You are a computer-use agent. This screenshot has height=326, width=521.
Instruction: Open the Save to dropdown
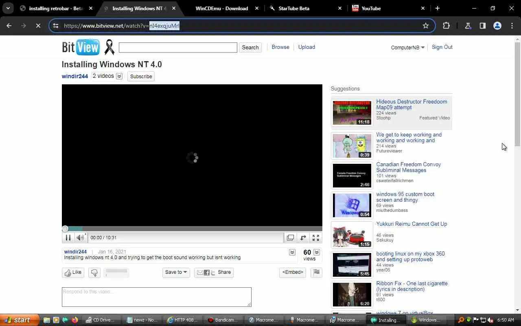[x=176, y=272]
